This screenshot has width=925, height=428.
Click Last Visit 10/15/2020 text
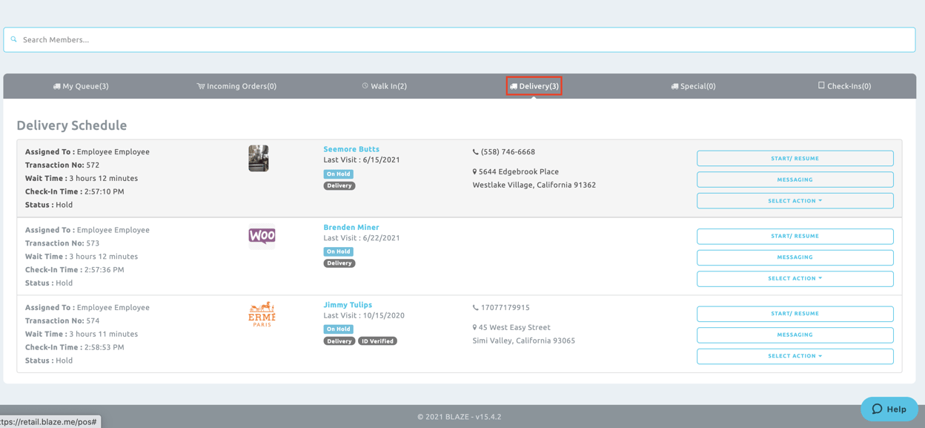pos(364,316)
